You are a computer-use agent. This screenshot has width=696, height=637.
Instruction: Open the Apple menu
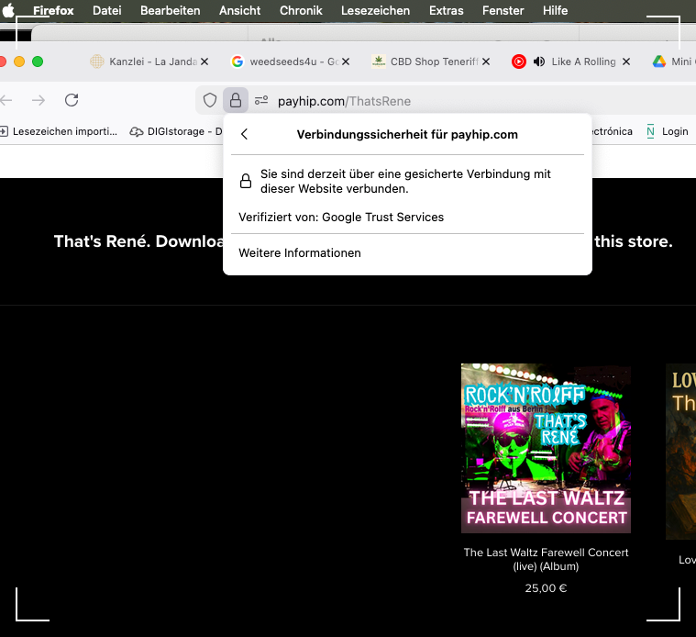coord(8,10)
